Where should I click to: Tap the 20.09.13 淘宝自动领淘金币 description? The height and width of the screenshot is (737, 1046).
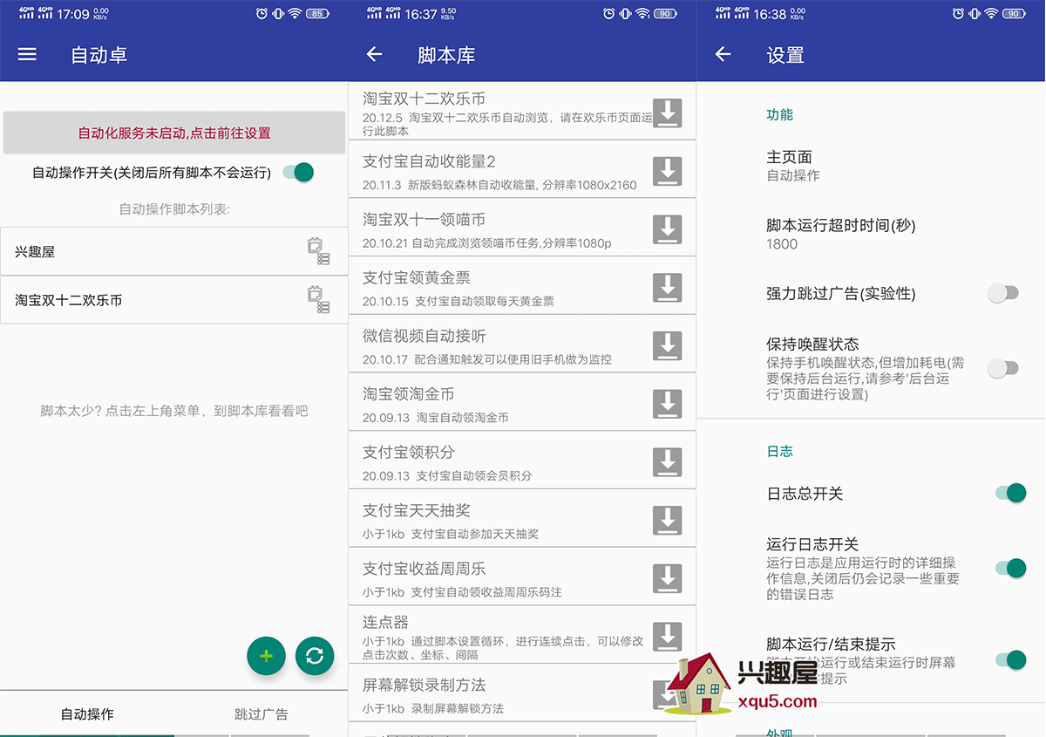coord(436,418)
